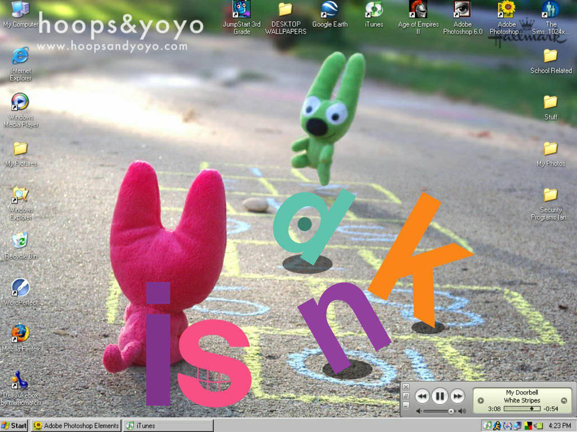Open the Internet Explorer desktop shortcut

[x=21, y=64]
